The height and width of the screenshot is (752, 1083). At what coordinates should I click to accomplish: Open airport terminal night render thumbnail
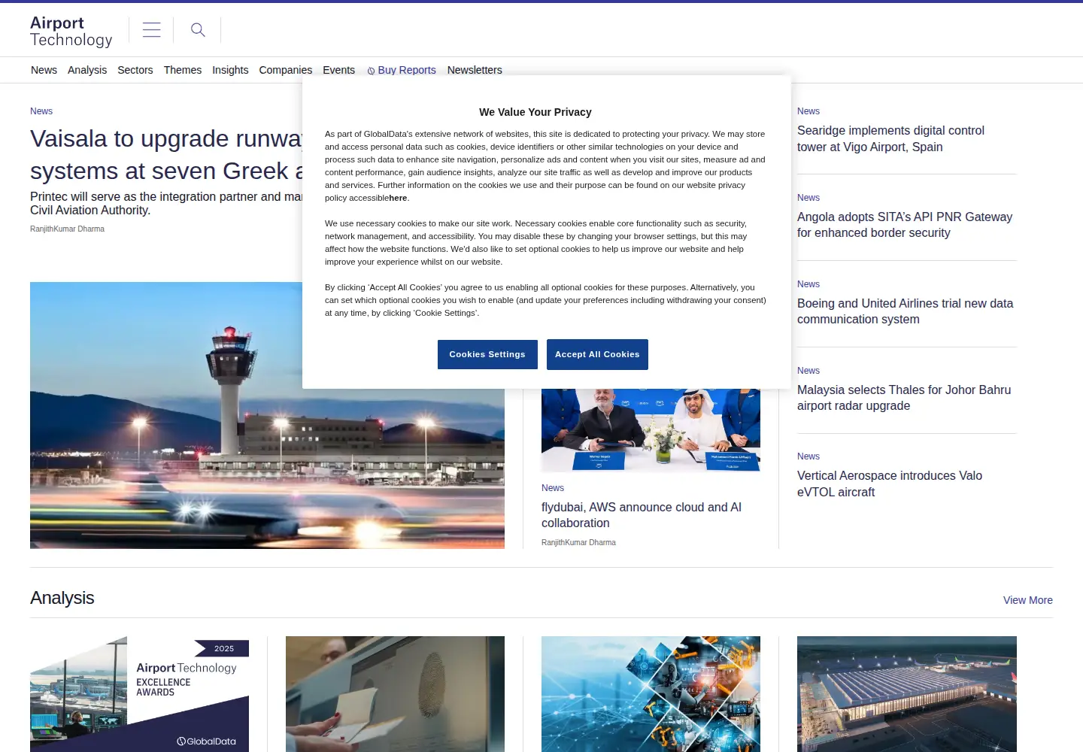(907, 694)
